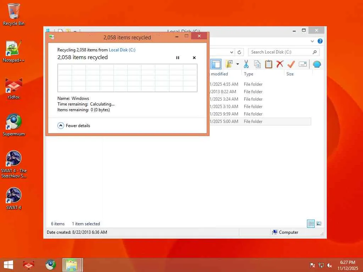This screenshot has width=363, height=272.
Task: Select the row dated 4:55 AM
Action: click(260, 84)
